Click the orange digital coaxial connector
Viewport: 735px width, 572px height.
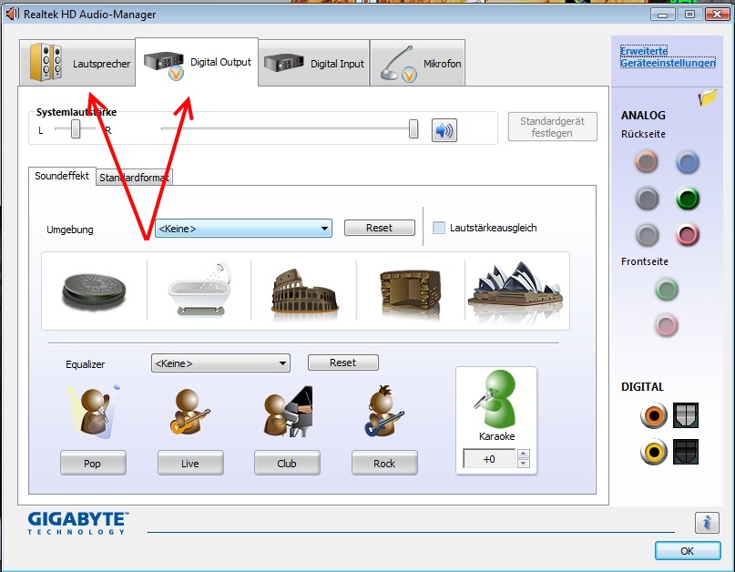tap(654, 415)
